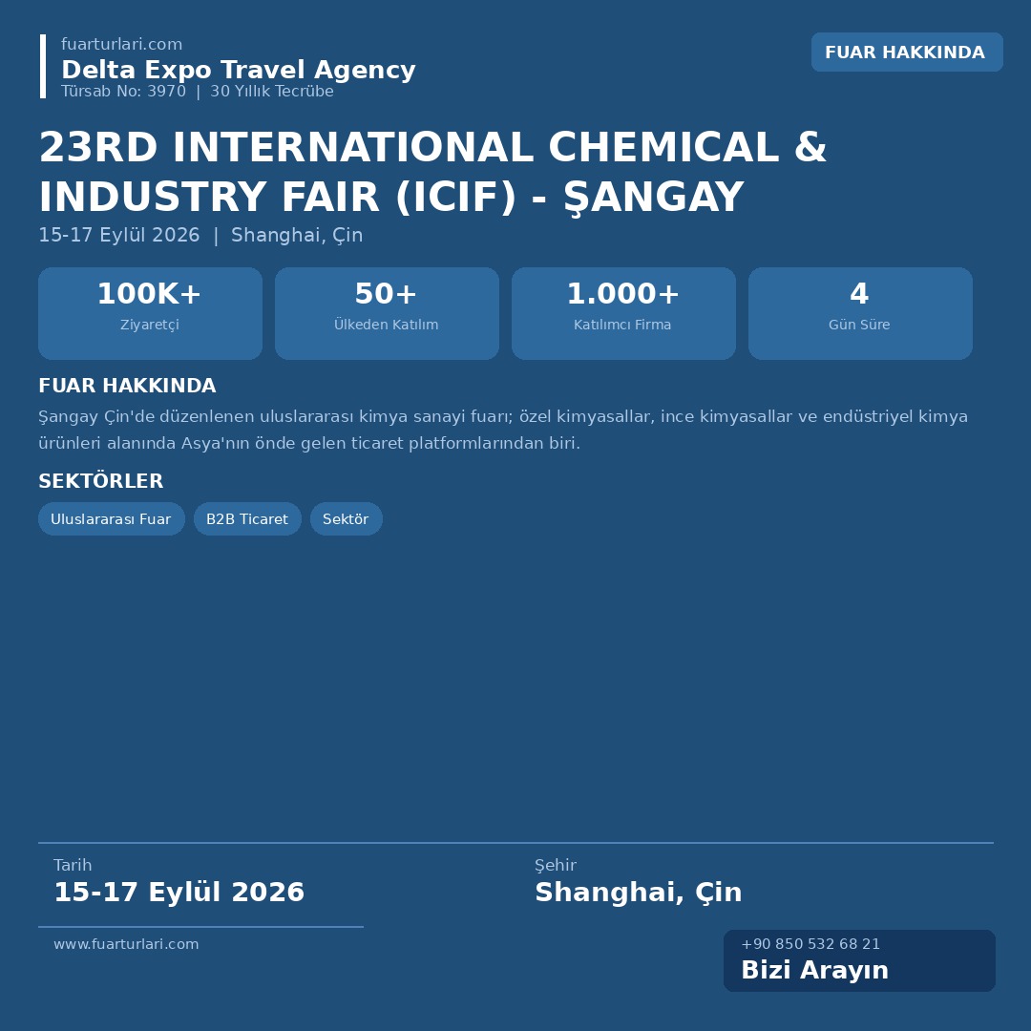
Task: Click the phone number +90 850 532 68 21
Action: tap(810, 944)
